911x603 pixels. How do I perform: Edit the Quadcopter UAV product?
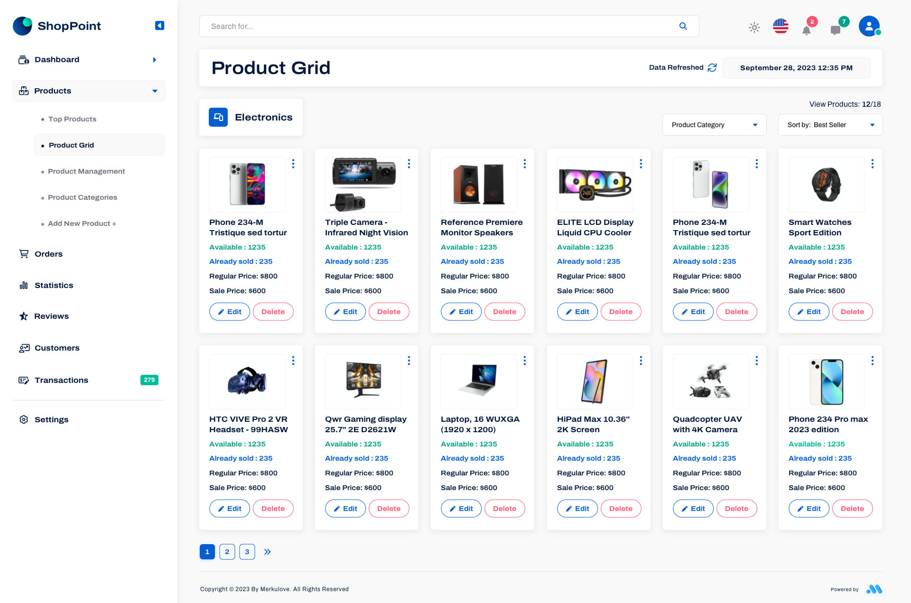click(x=693, y=508)
